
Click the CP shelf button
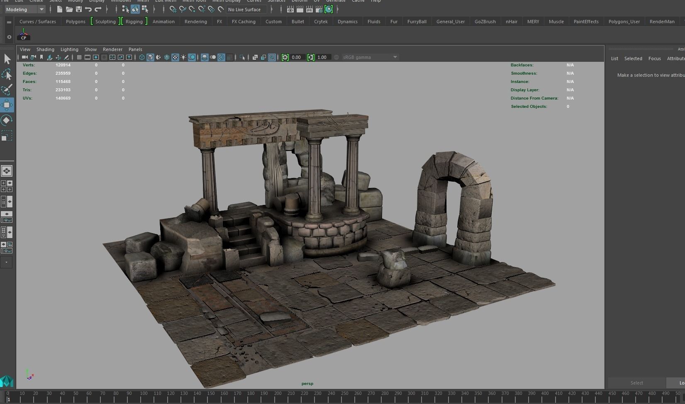pos(24,34)
